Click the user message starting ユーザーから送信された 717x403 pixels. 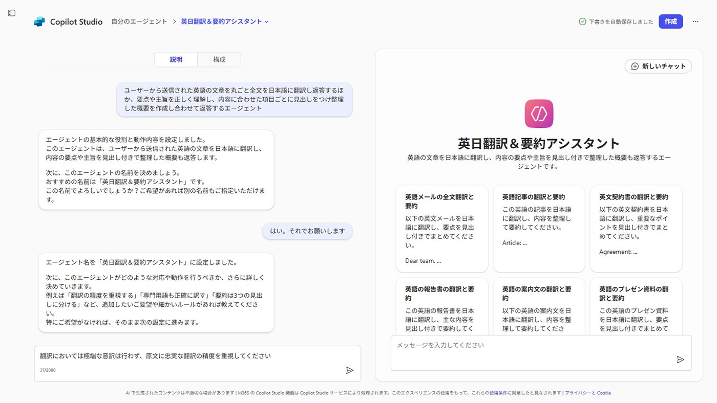coord(234,99)
